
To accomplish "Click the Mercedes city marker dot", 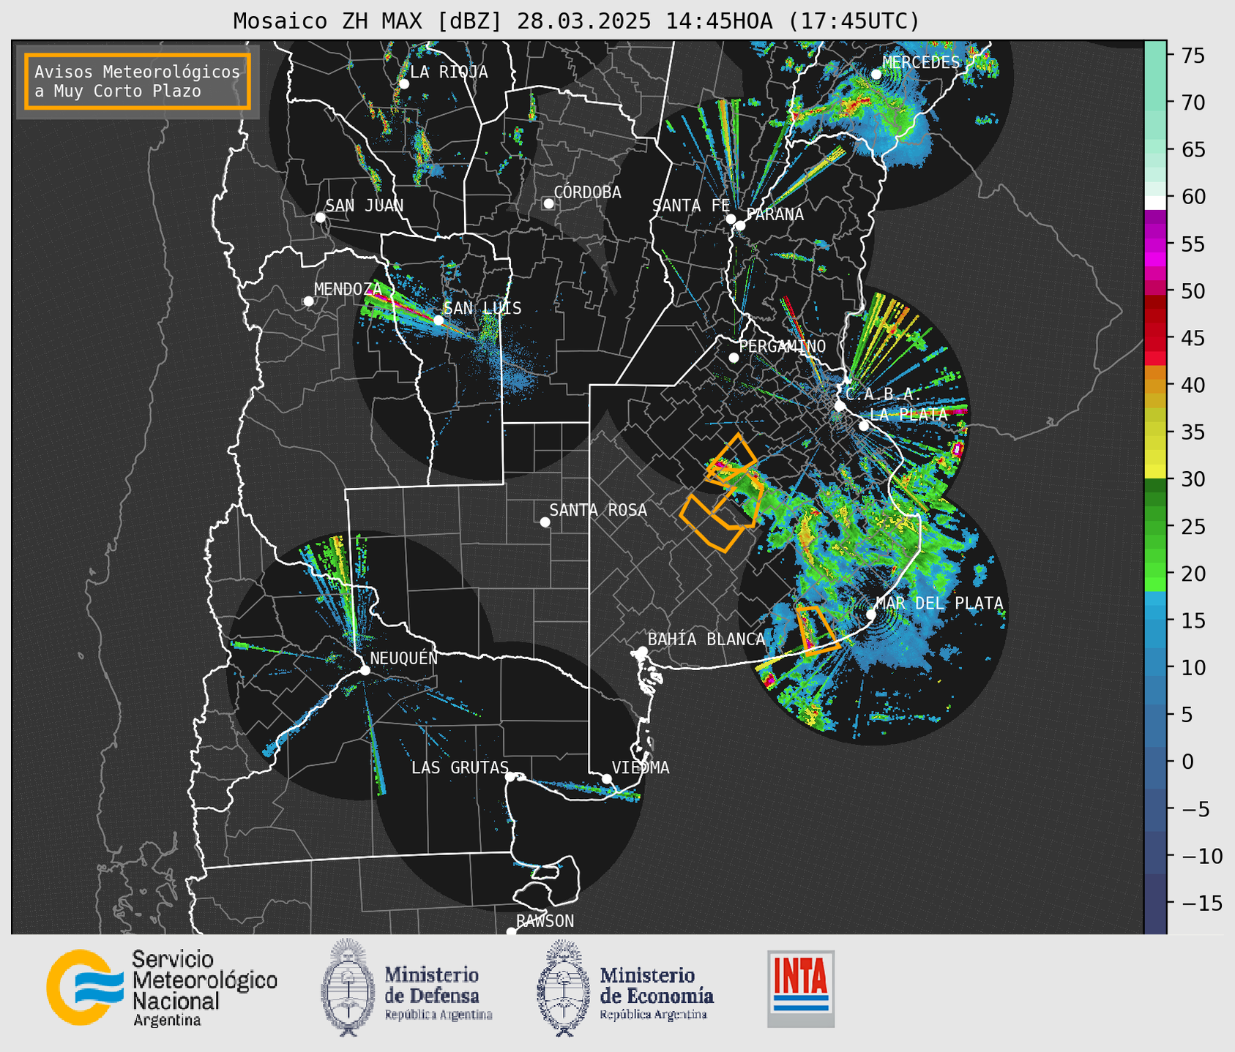I will 876,74.
